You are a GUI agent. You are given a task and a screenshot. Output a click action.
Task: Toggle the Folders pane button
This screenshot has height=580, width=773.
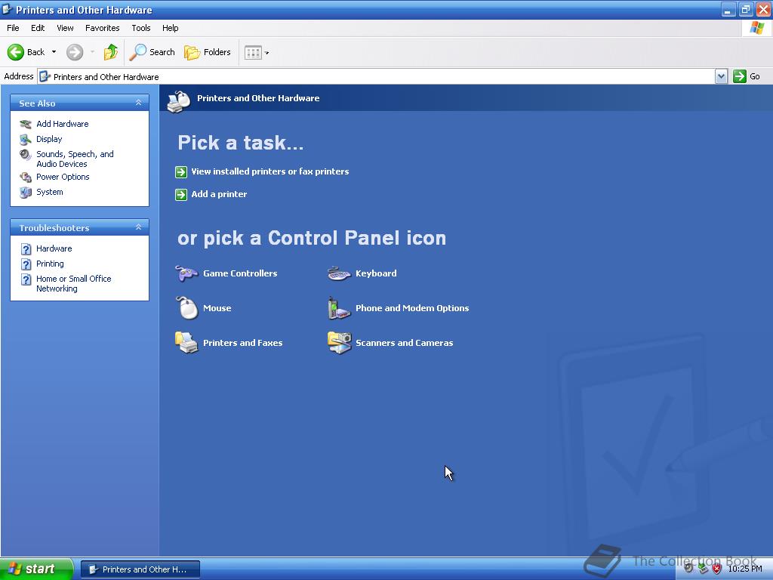click(x=207, y=52)
